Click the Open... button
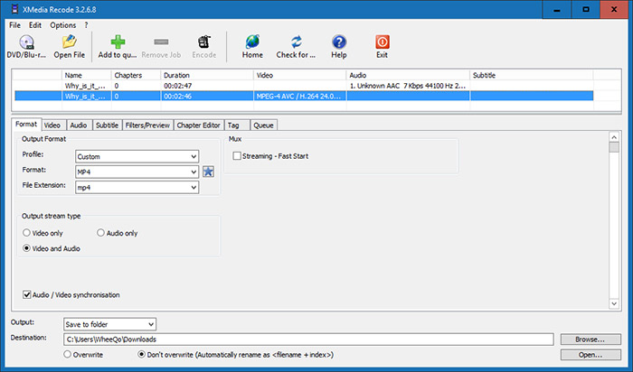 point(590,355)
